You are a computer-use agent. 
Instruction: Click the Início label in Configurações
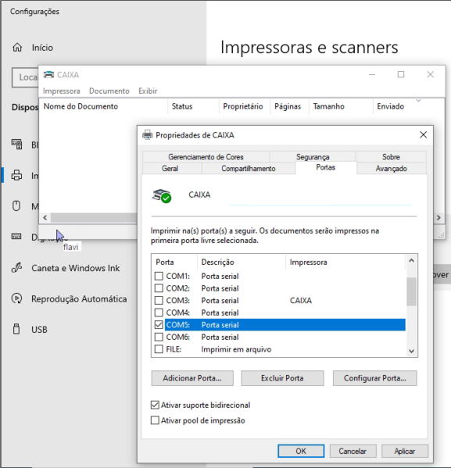click(42, 48)
